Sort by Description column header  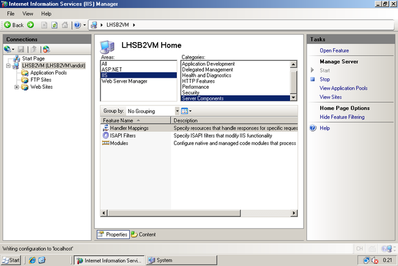235,120
